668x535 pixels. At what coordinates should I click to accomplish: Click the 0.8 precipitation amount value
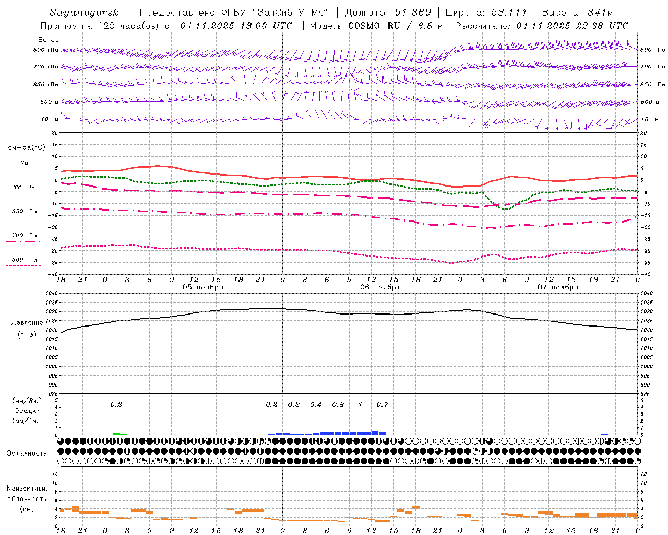(x=338, y=404)
